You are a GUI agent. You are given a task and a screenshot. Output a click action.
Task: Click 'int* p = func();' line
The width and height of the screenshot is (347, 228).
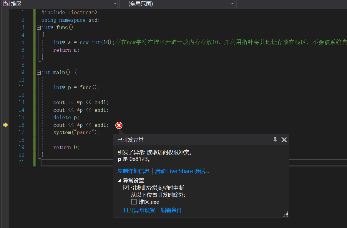(x=76, y=87)
